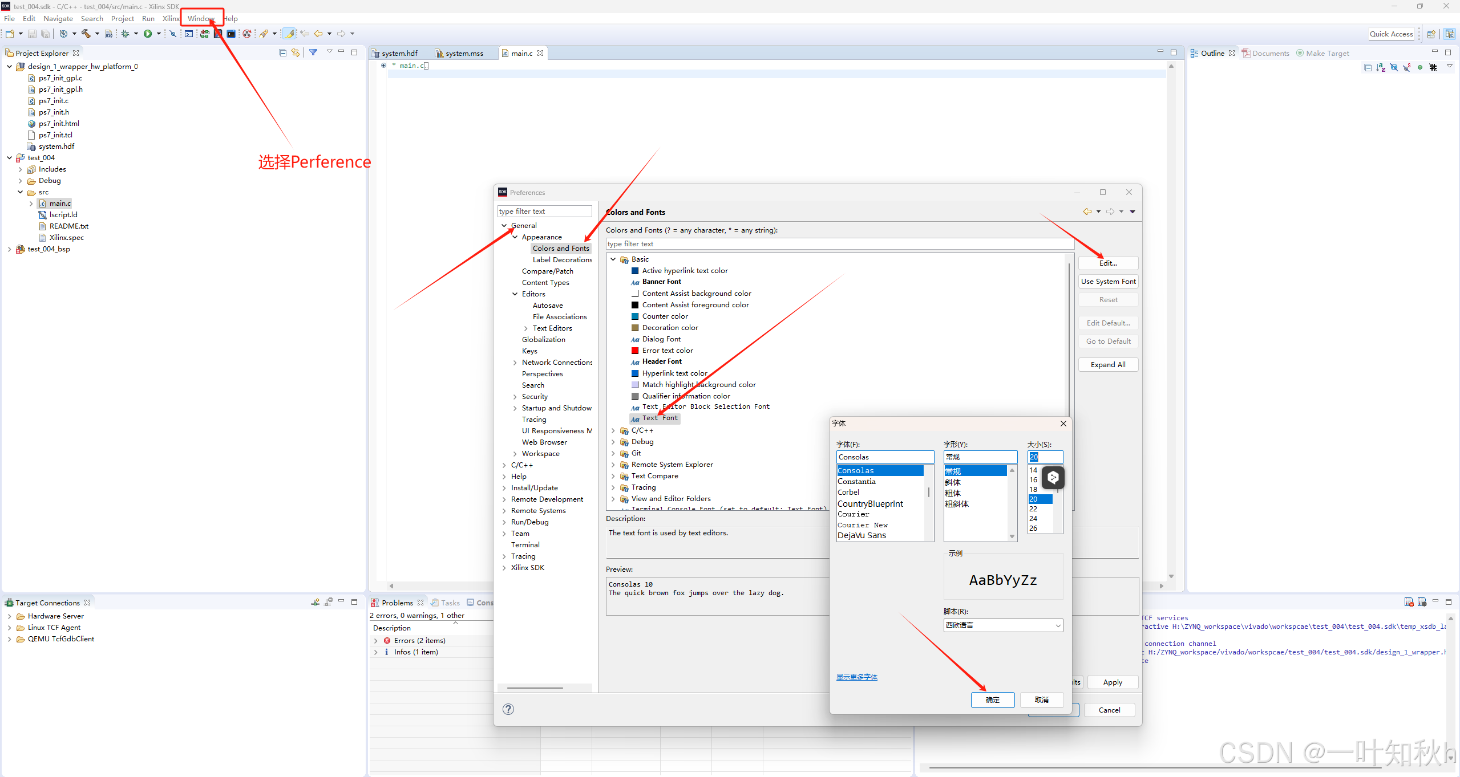This screenshot has width=1460, height=777.
Task: Click the main.c file icon in src folder
Action: click(x=43, y=204)
